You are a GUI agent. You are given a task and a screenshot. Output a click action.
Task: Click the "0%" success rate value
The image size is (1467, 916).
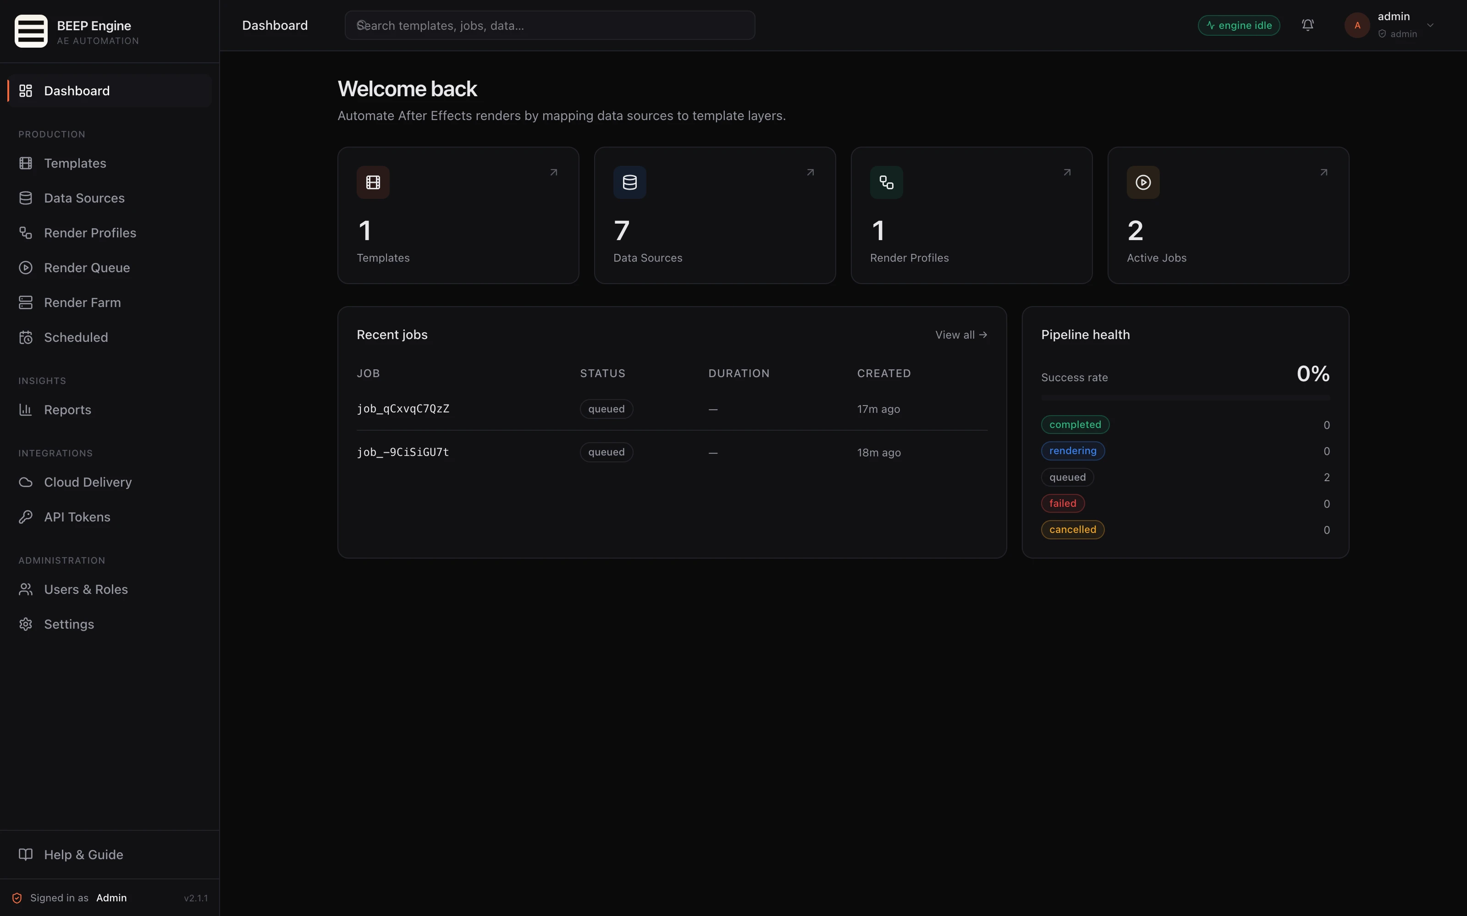point(1313,373)
